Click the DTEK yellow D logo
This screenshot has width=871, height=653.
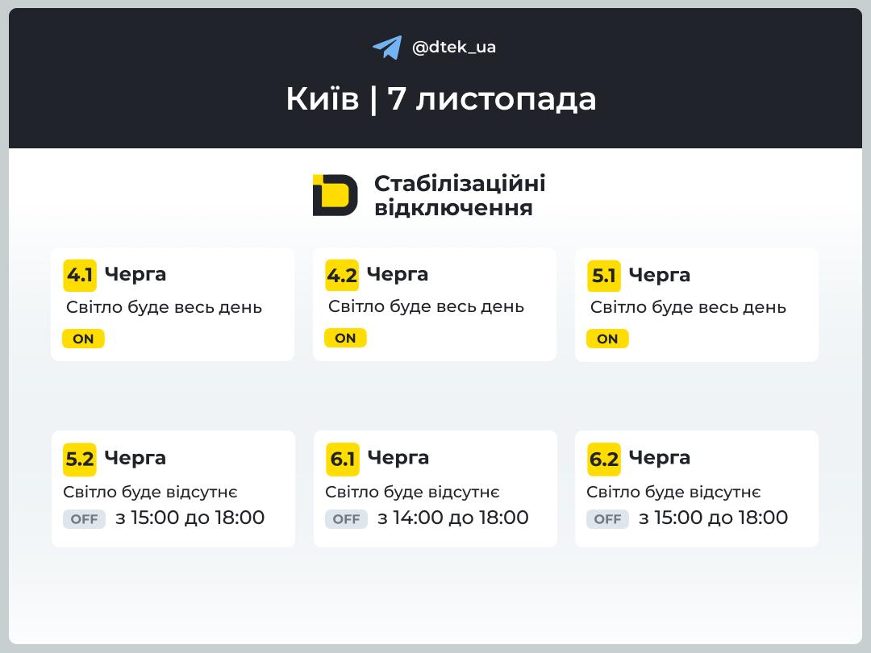point(335,195)
